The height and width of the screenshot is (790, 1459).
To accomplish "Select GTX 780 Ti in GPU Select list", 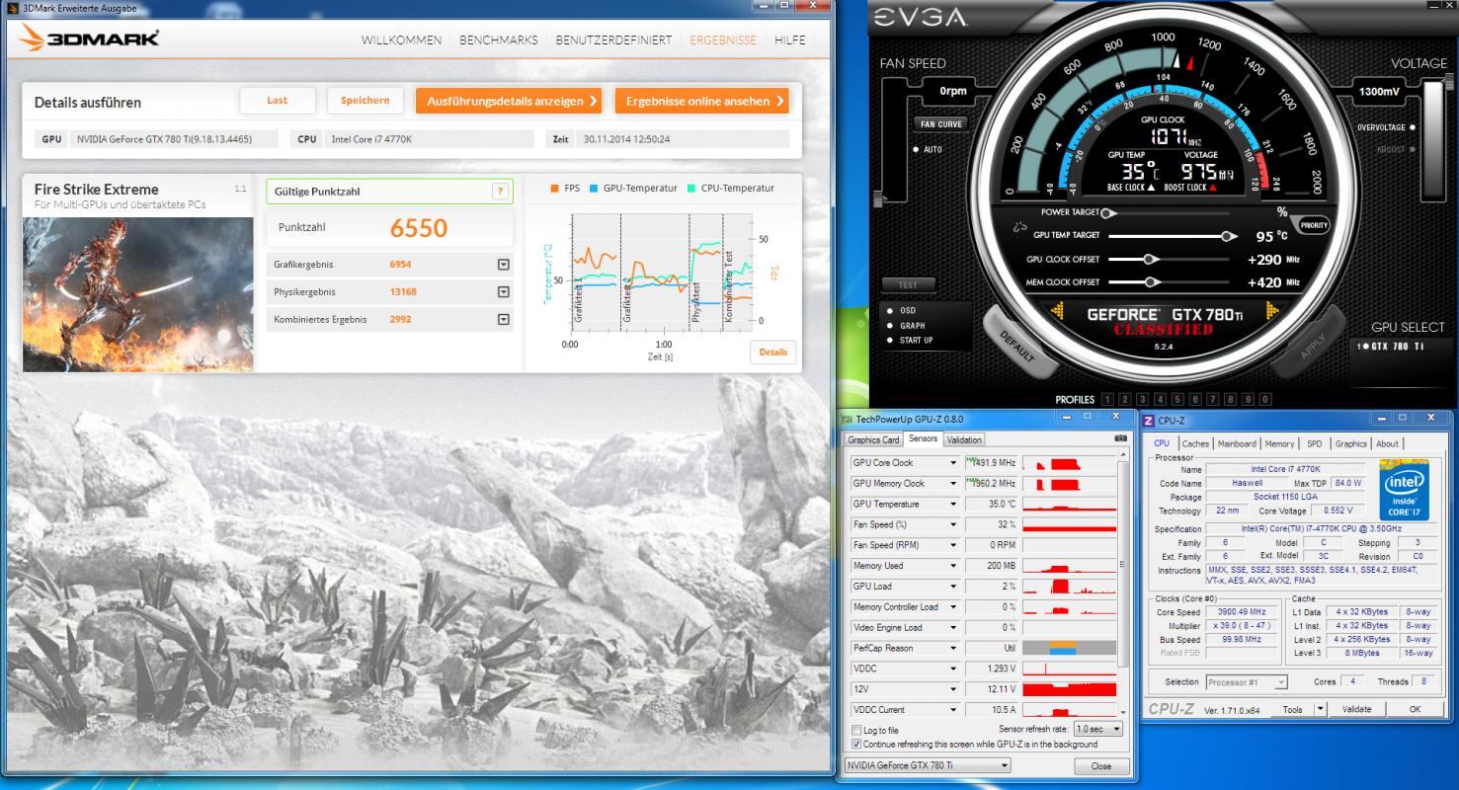I will [1390, 347].
